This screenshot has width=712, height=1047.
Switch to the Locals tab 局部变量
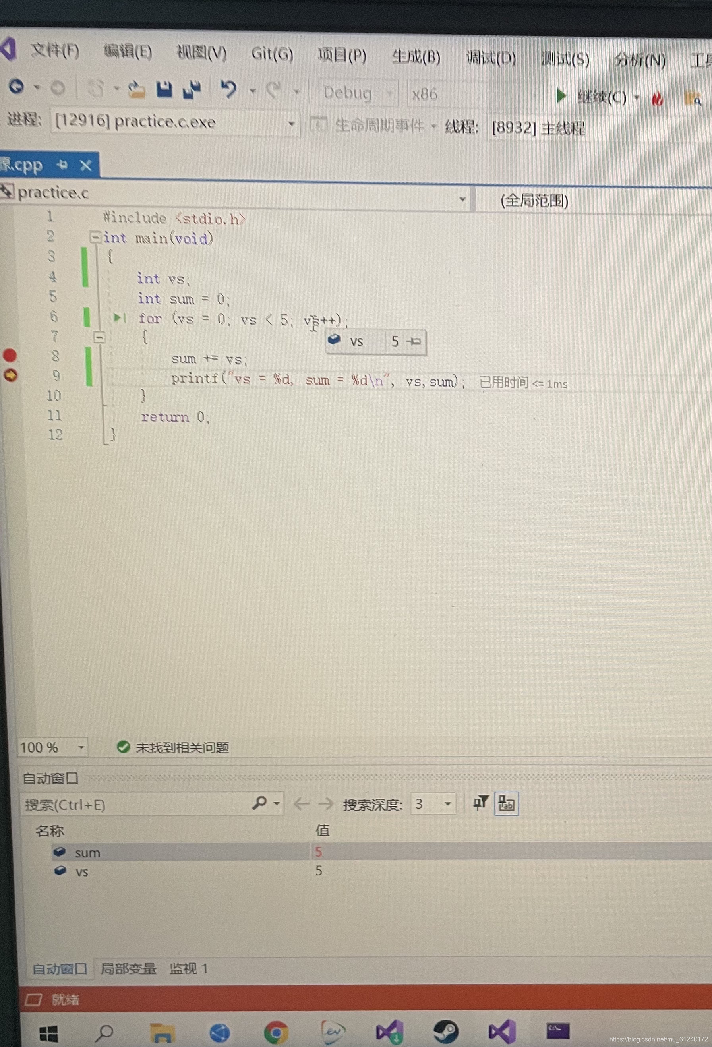(x=128, y=969)
